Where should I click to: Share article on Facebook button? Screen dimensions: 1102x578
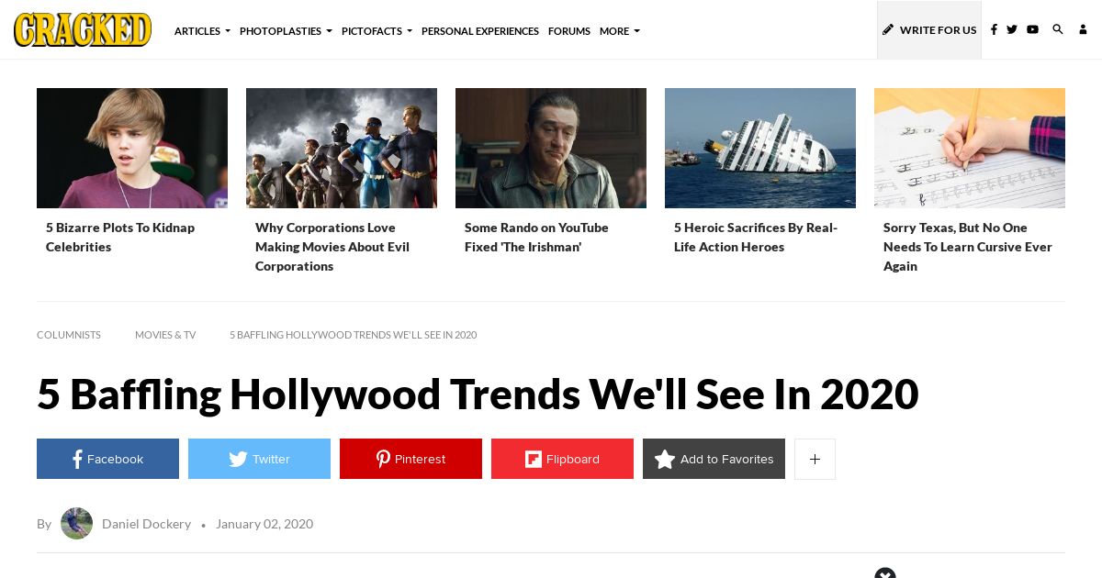[x=107, y=459]
